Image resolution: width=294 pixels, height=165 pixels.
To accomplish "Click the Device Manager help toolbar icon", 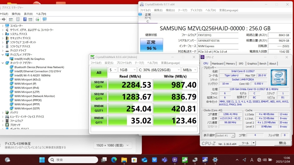I will coord(25,19).
